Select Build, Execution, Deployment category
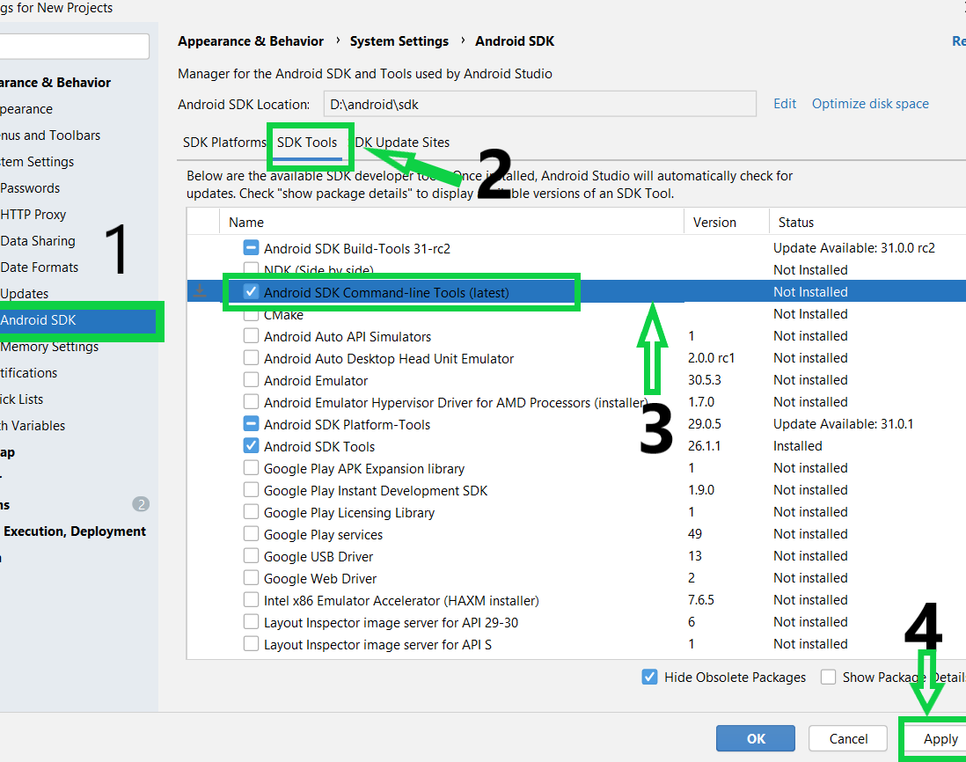Screen dimensions: 966x762 74,531
